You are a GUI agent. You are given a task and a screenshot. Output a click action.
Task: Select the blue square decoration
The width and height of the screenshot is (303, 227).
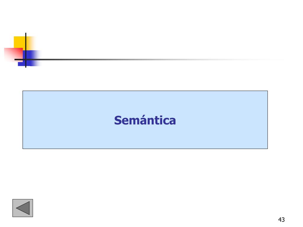tap(30, 58)
